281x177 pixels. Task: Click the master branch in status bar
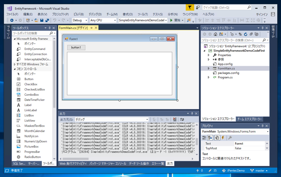tap(259, 171)
